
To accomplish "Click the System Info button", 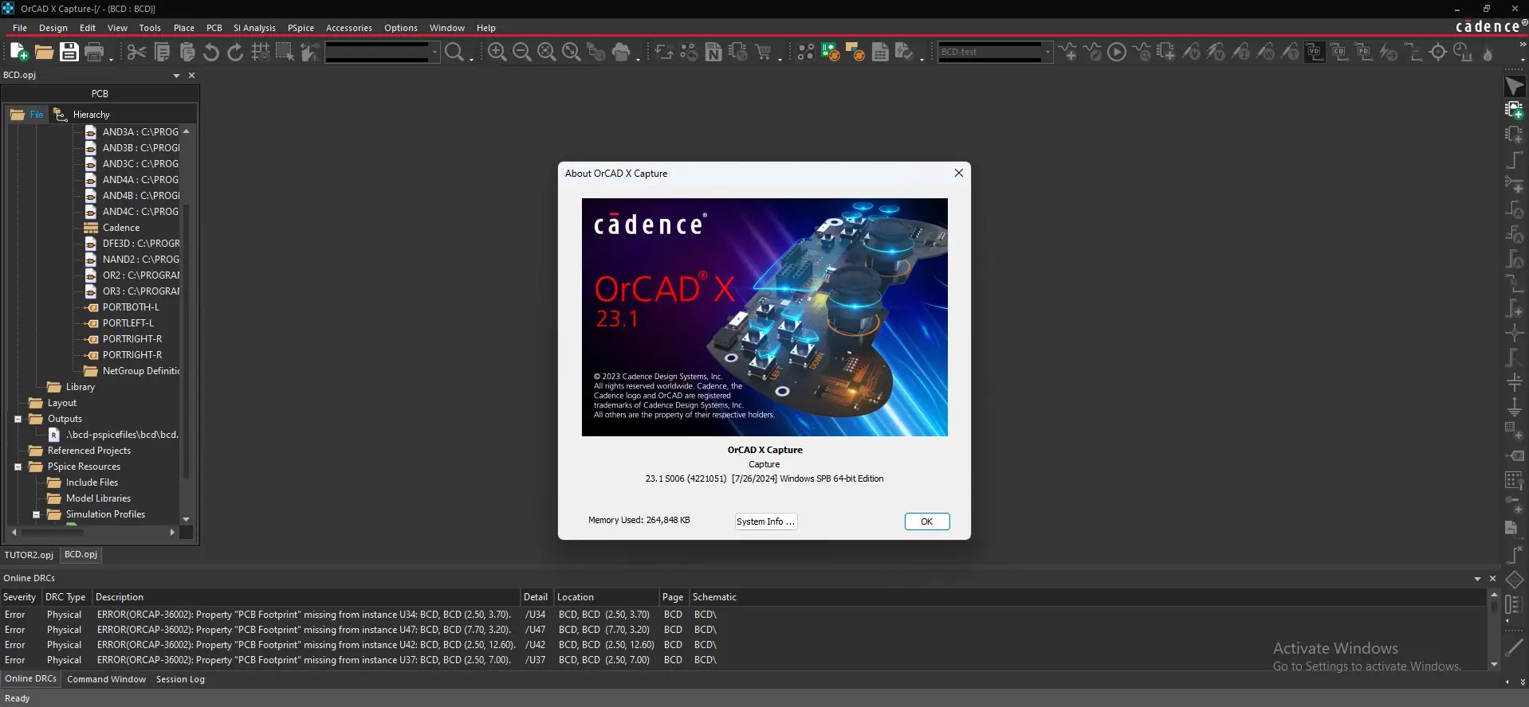I will (765, 521).
